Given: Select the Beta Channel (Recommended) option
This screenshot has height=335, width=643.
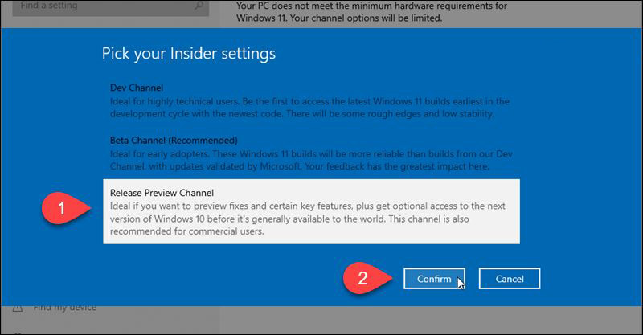Looking at the screenshot, I should 173,140.
